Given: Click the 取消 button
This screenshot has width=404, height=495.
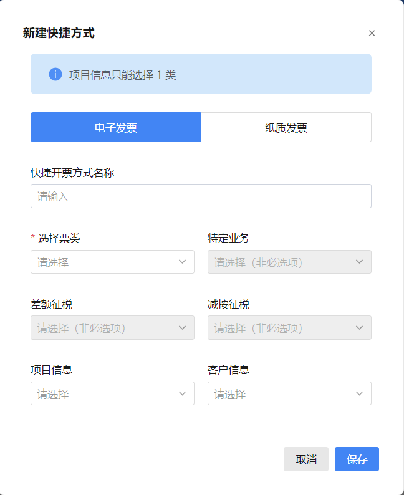Looking at the screenshot, I should tap(306, 459).
